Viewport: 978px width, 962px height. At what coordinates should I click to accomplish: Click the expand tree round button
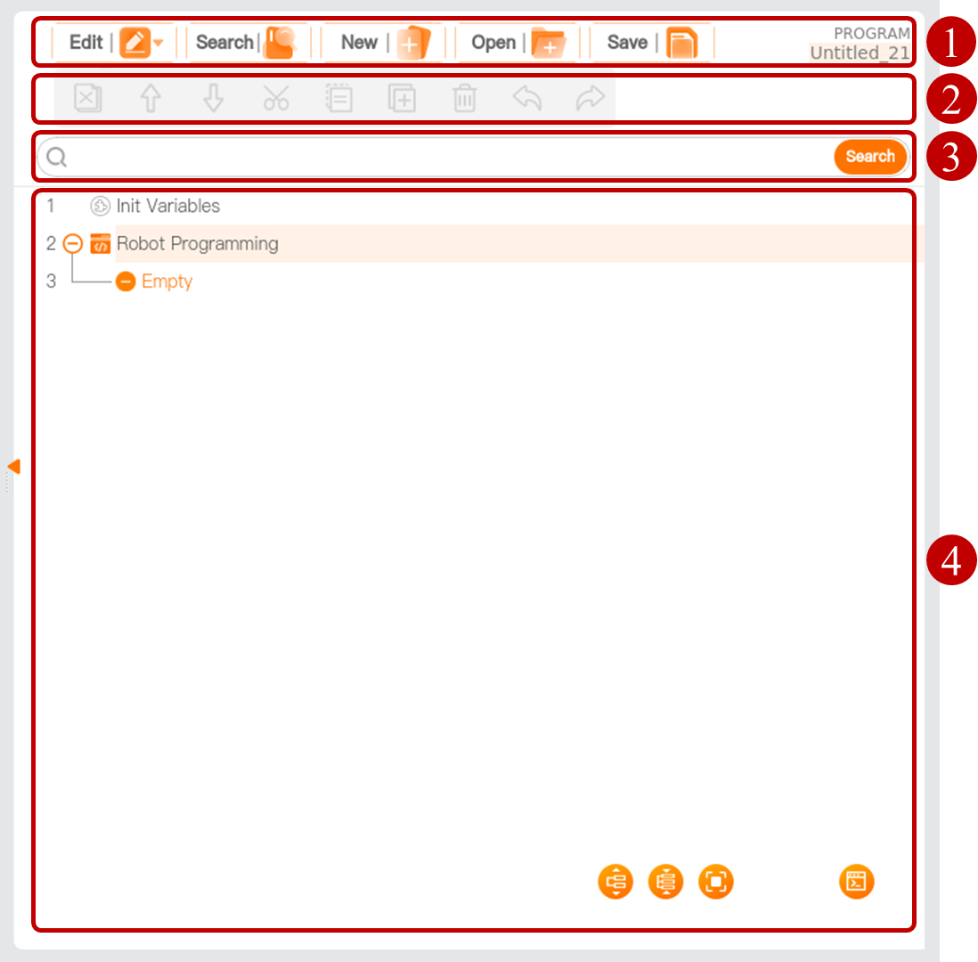[x=615, y=882]
